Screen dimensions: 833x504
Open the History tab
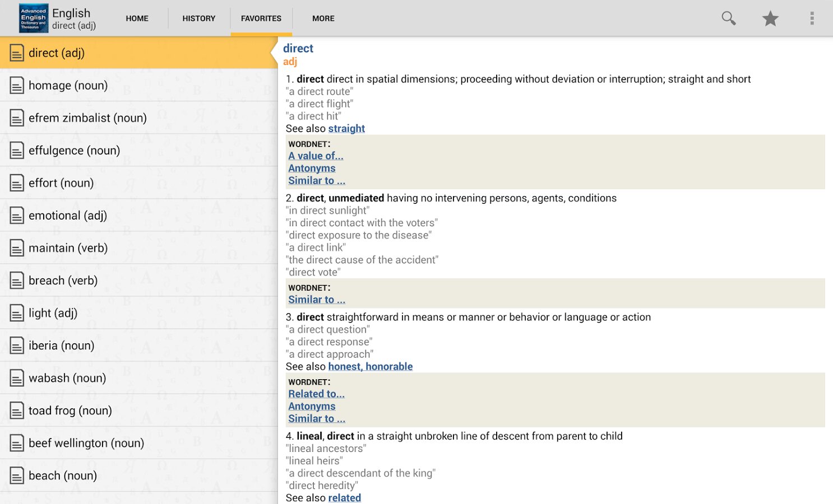tap(198, 18)
